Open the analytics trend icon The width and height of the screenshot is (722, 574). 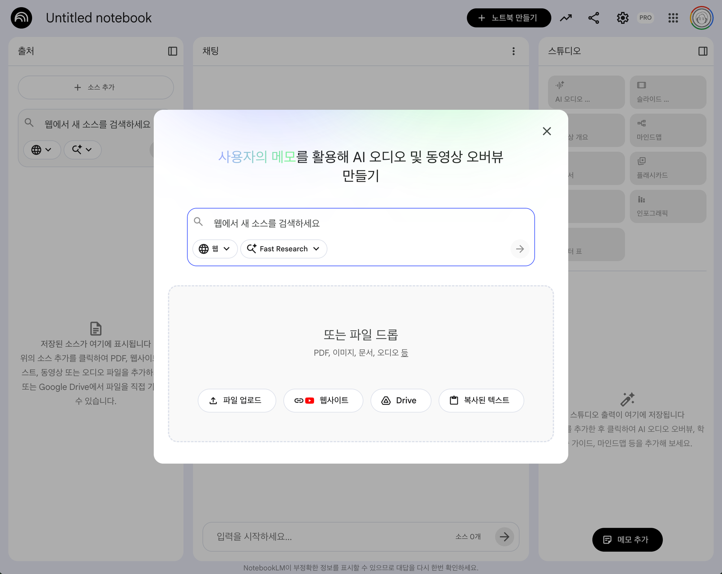(566, 18)
